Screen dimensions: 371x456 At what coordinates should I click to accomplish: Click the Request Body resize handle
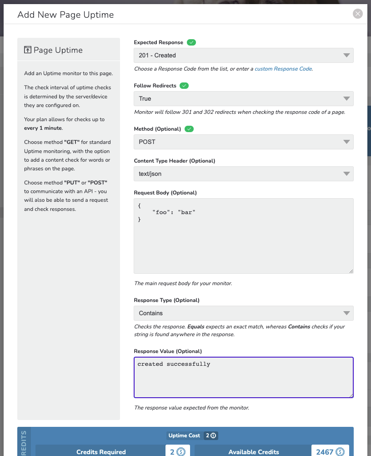[x=351, y=272]
